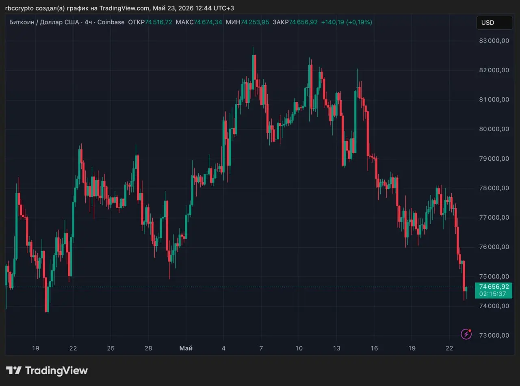Click the low value 74 253,95

255,22
